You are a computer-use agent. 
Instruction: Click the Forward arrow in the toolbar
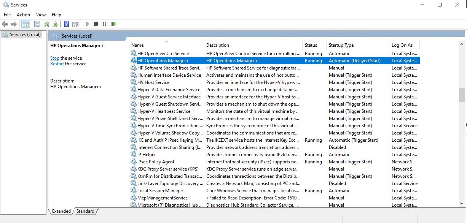(14, 24)
